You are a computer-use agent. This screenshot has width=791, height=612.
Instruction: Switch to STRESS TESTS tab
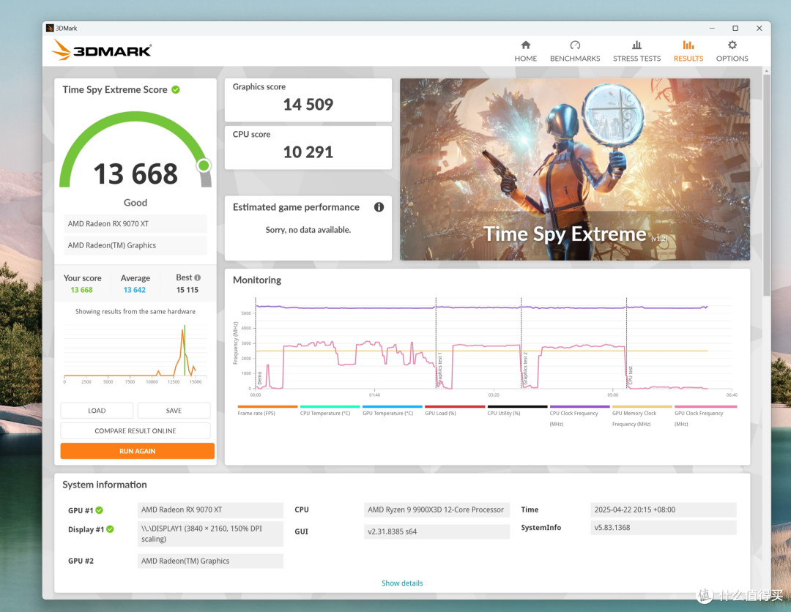pyautogui.click(x=636, y=51)
